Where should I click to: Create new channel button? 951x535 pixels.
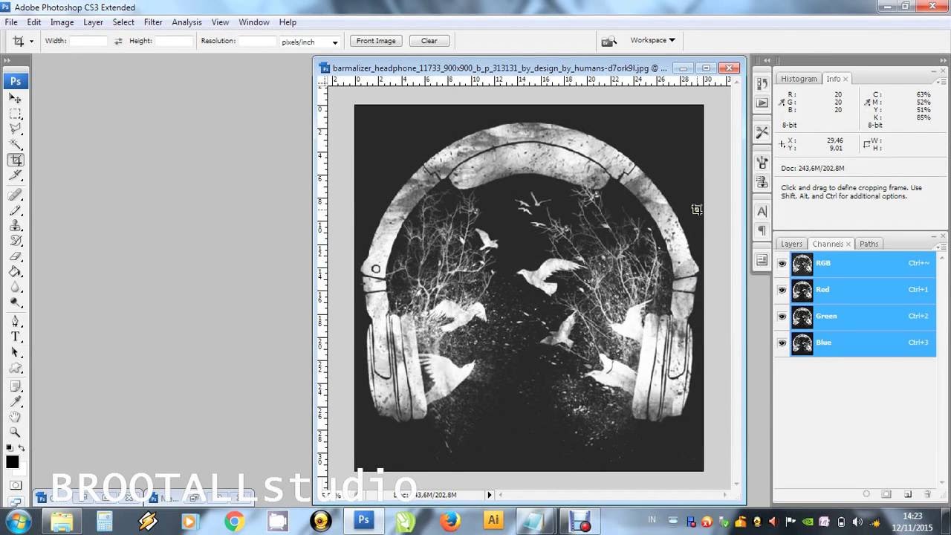pos(907,494)
